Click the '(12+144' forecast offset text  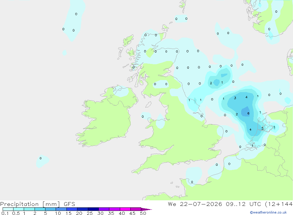[279, 204]
